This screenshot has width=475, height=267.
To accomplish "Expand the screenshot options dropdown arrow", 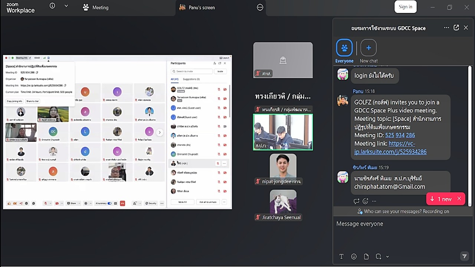I will coord(387,257).
